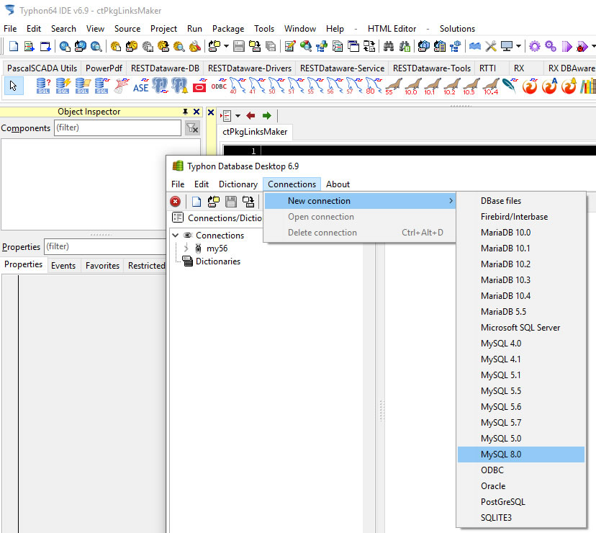
Task: Select the Dictionaries tree node
Action: click(x=218, y=261)
